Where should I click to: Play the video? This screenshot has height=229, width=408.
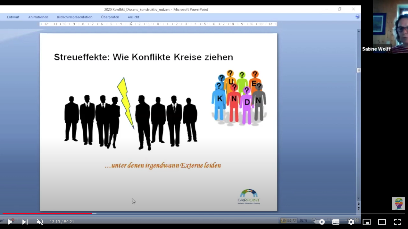click(x=10, y=222)
